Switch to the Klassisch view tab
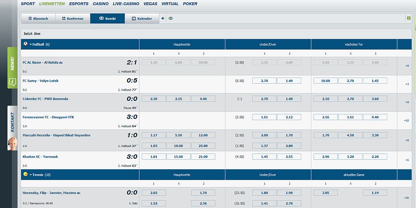416x208 pixels. pyautogui.click(x=38, y=18)
